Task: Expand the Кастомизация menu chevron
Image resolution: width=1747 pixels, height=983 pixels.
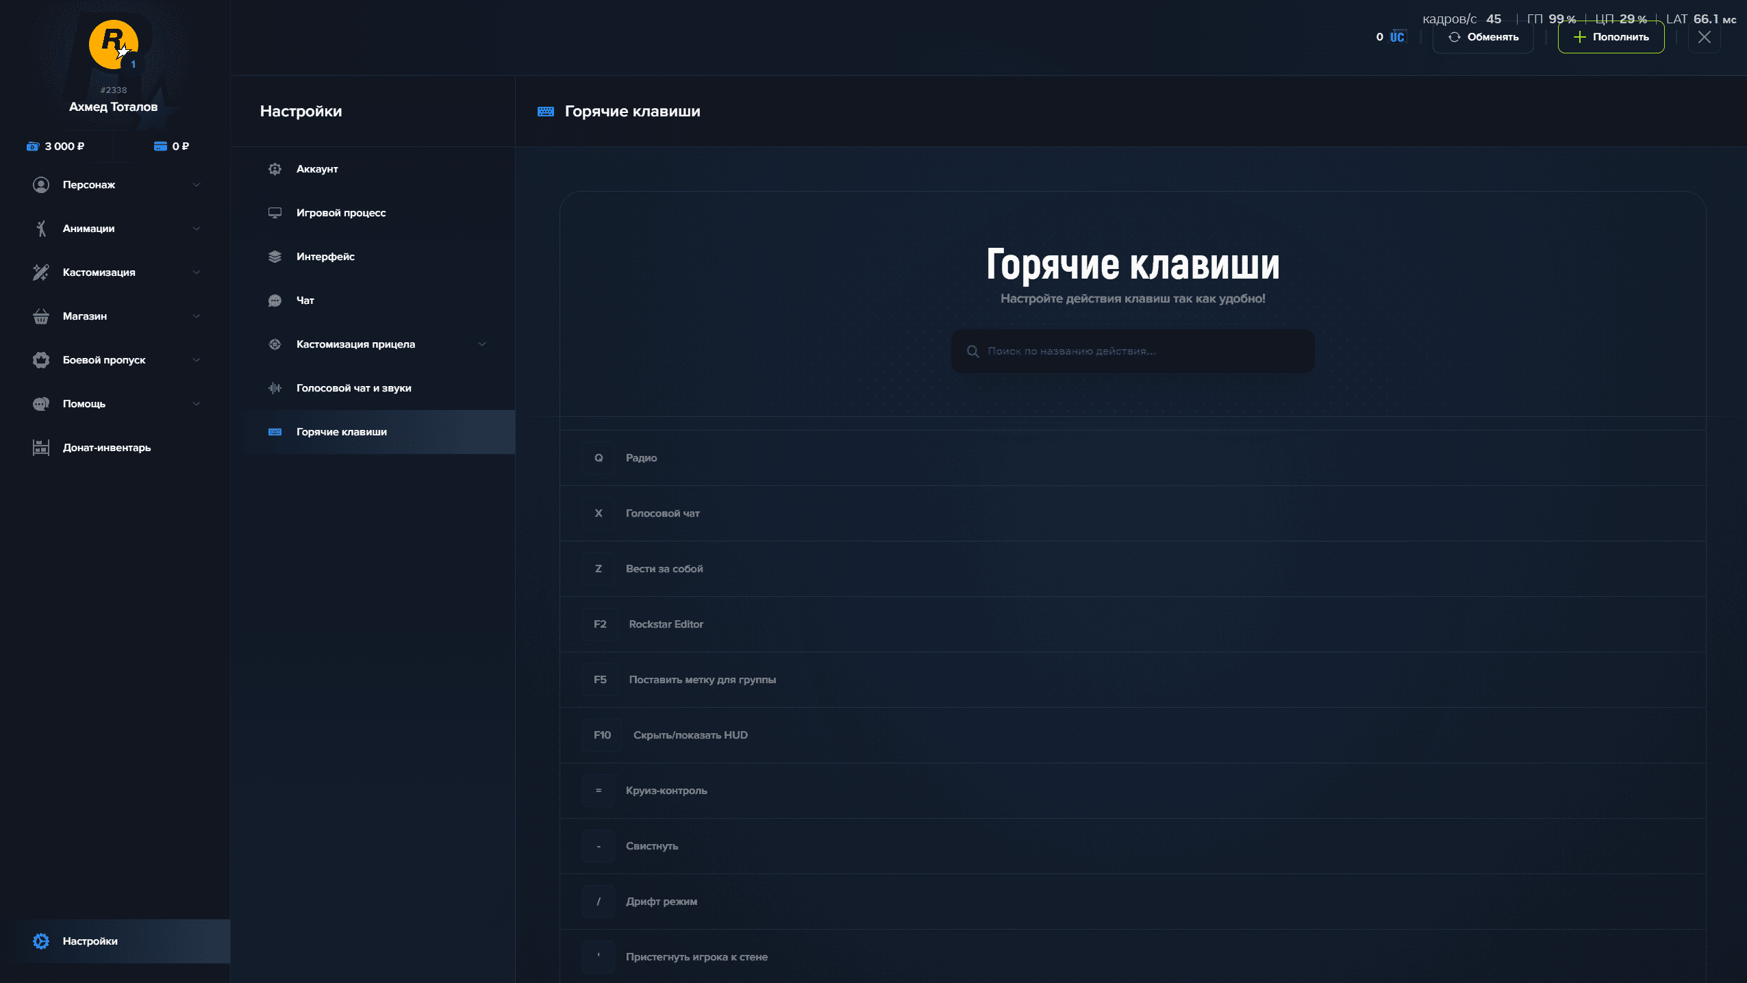Action: click(x=197, y=272)
